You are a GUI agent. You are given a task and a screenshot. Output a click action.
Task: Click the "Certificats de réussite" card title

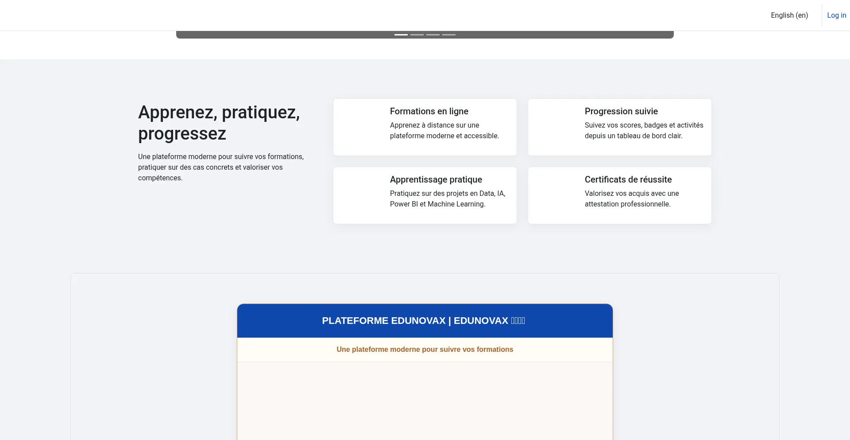[x=628, y=179]
